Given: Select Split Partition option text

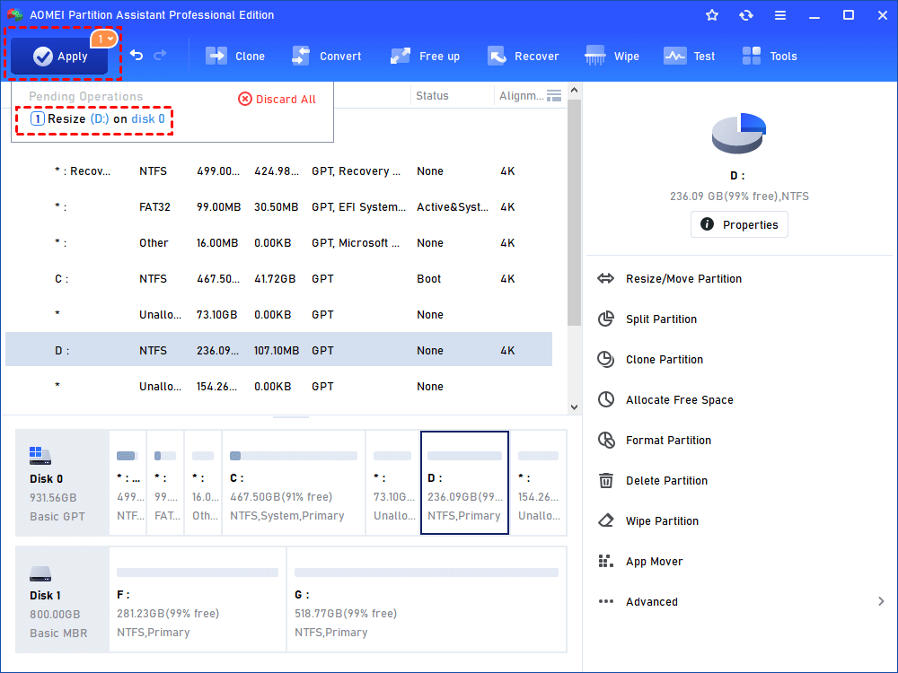Looking at the screenshot, I should [x=661, y=319].
